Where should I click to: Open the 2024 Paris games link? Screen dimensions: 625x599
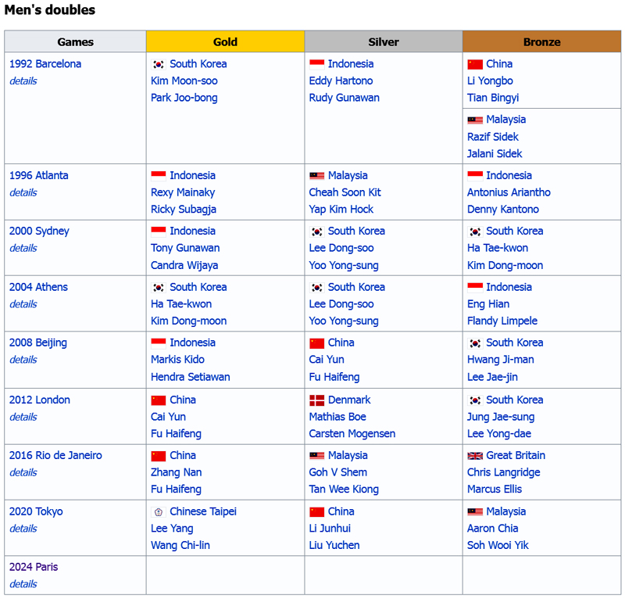coord(34,567)
